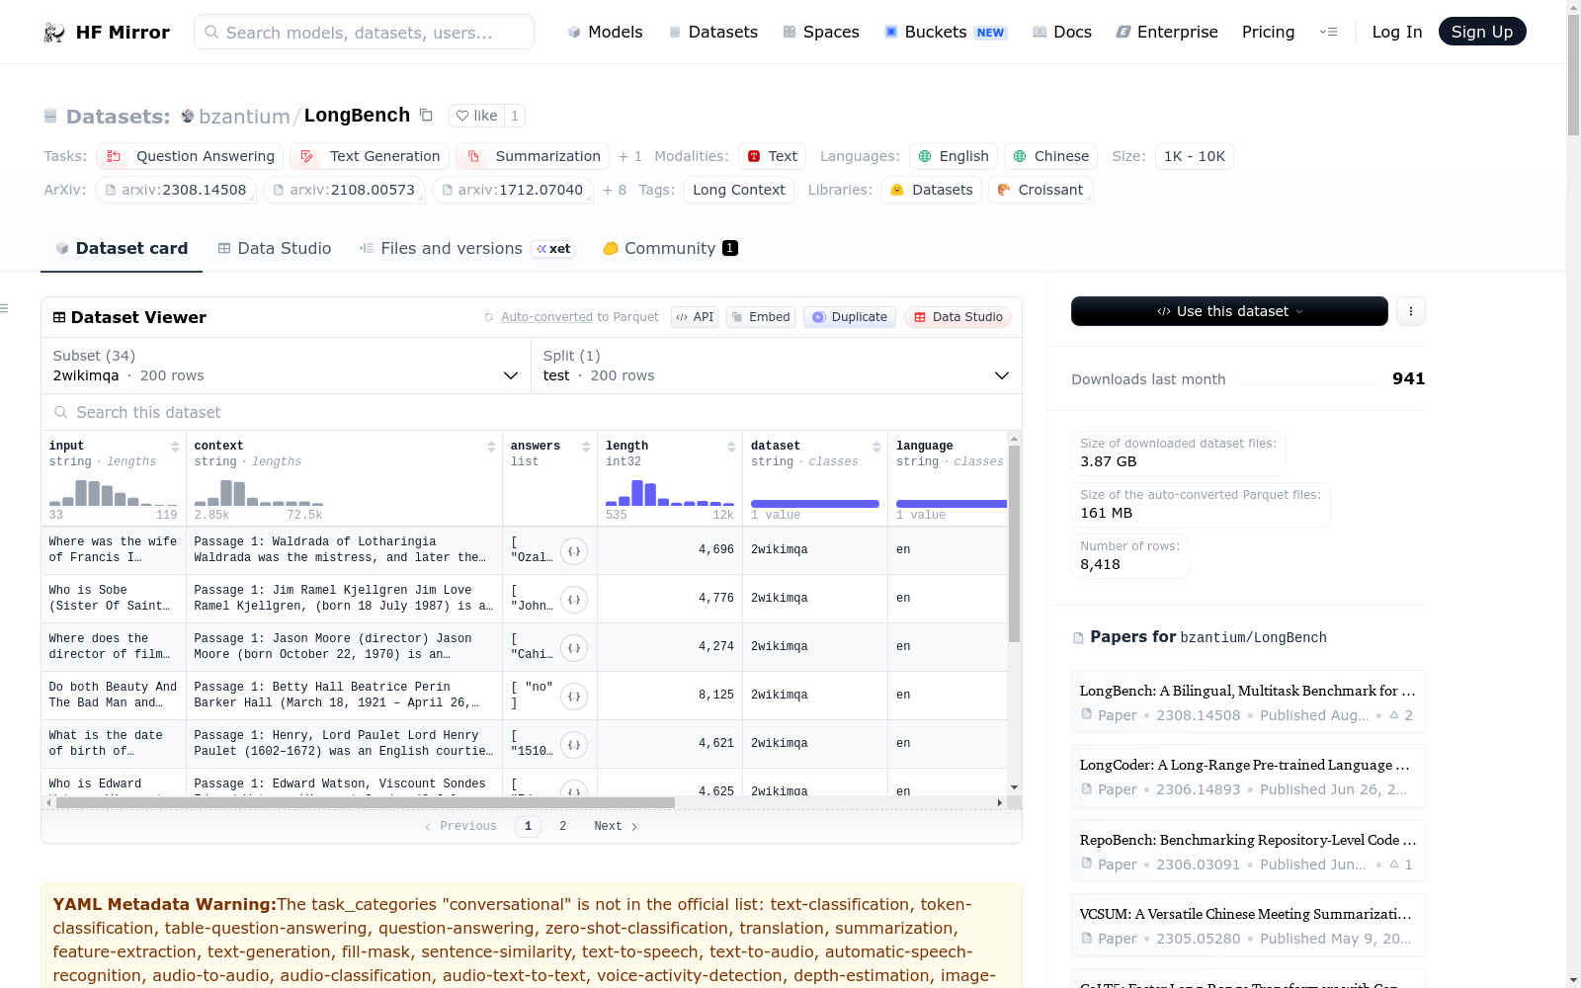This screenshot has width=1581, height=988.
Task: Sort by the dataset column
Action: tap(876, 447)
